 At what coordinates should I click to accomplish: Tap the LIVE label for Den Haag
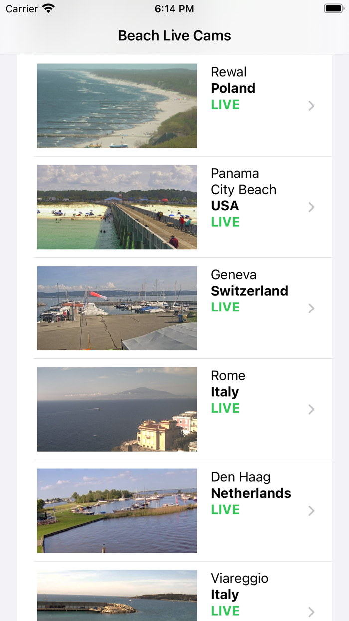tap(225, 510)
